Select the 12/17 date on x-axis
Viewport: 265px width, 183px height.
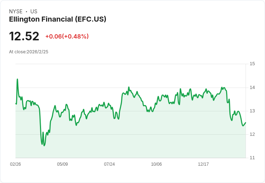coord(203,164)
